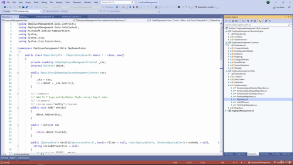
Task: Open the Error List panel tab
Action: pos(4,158)
